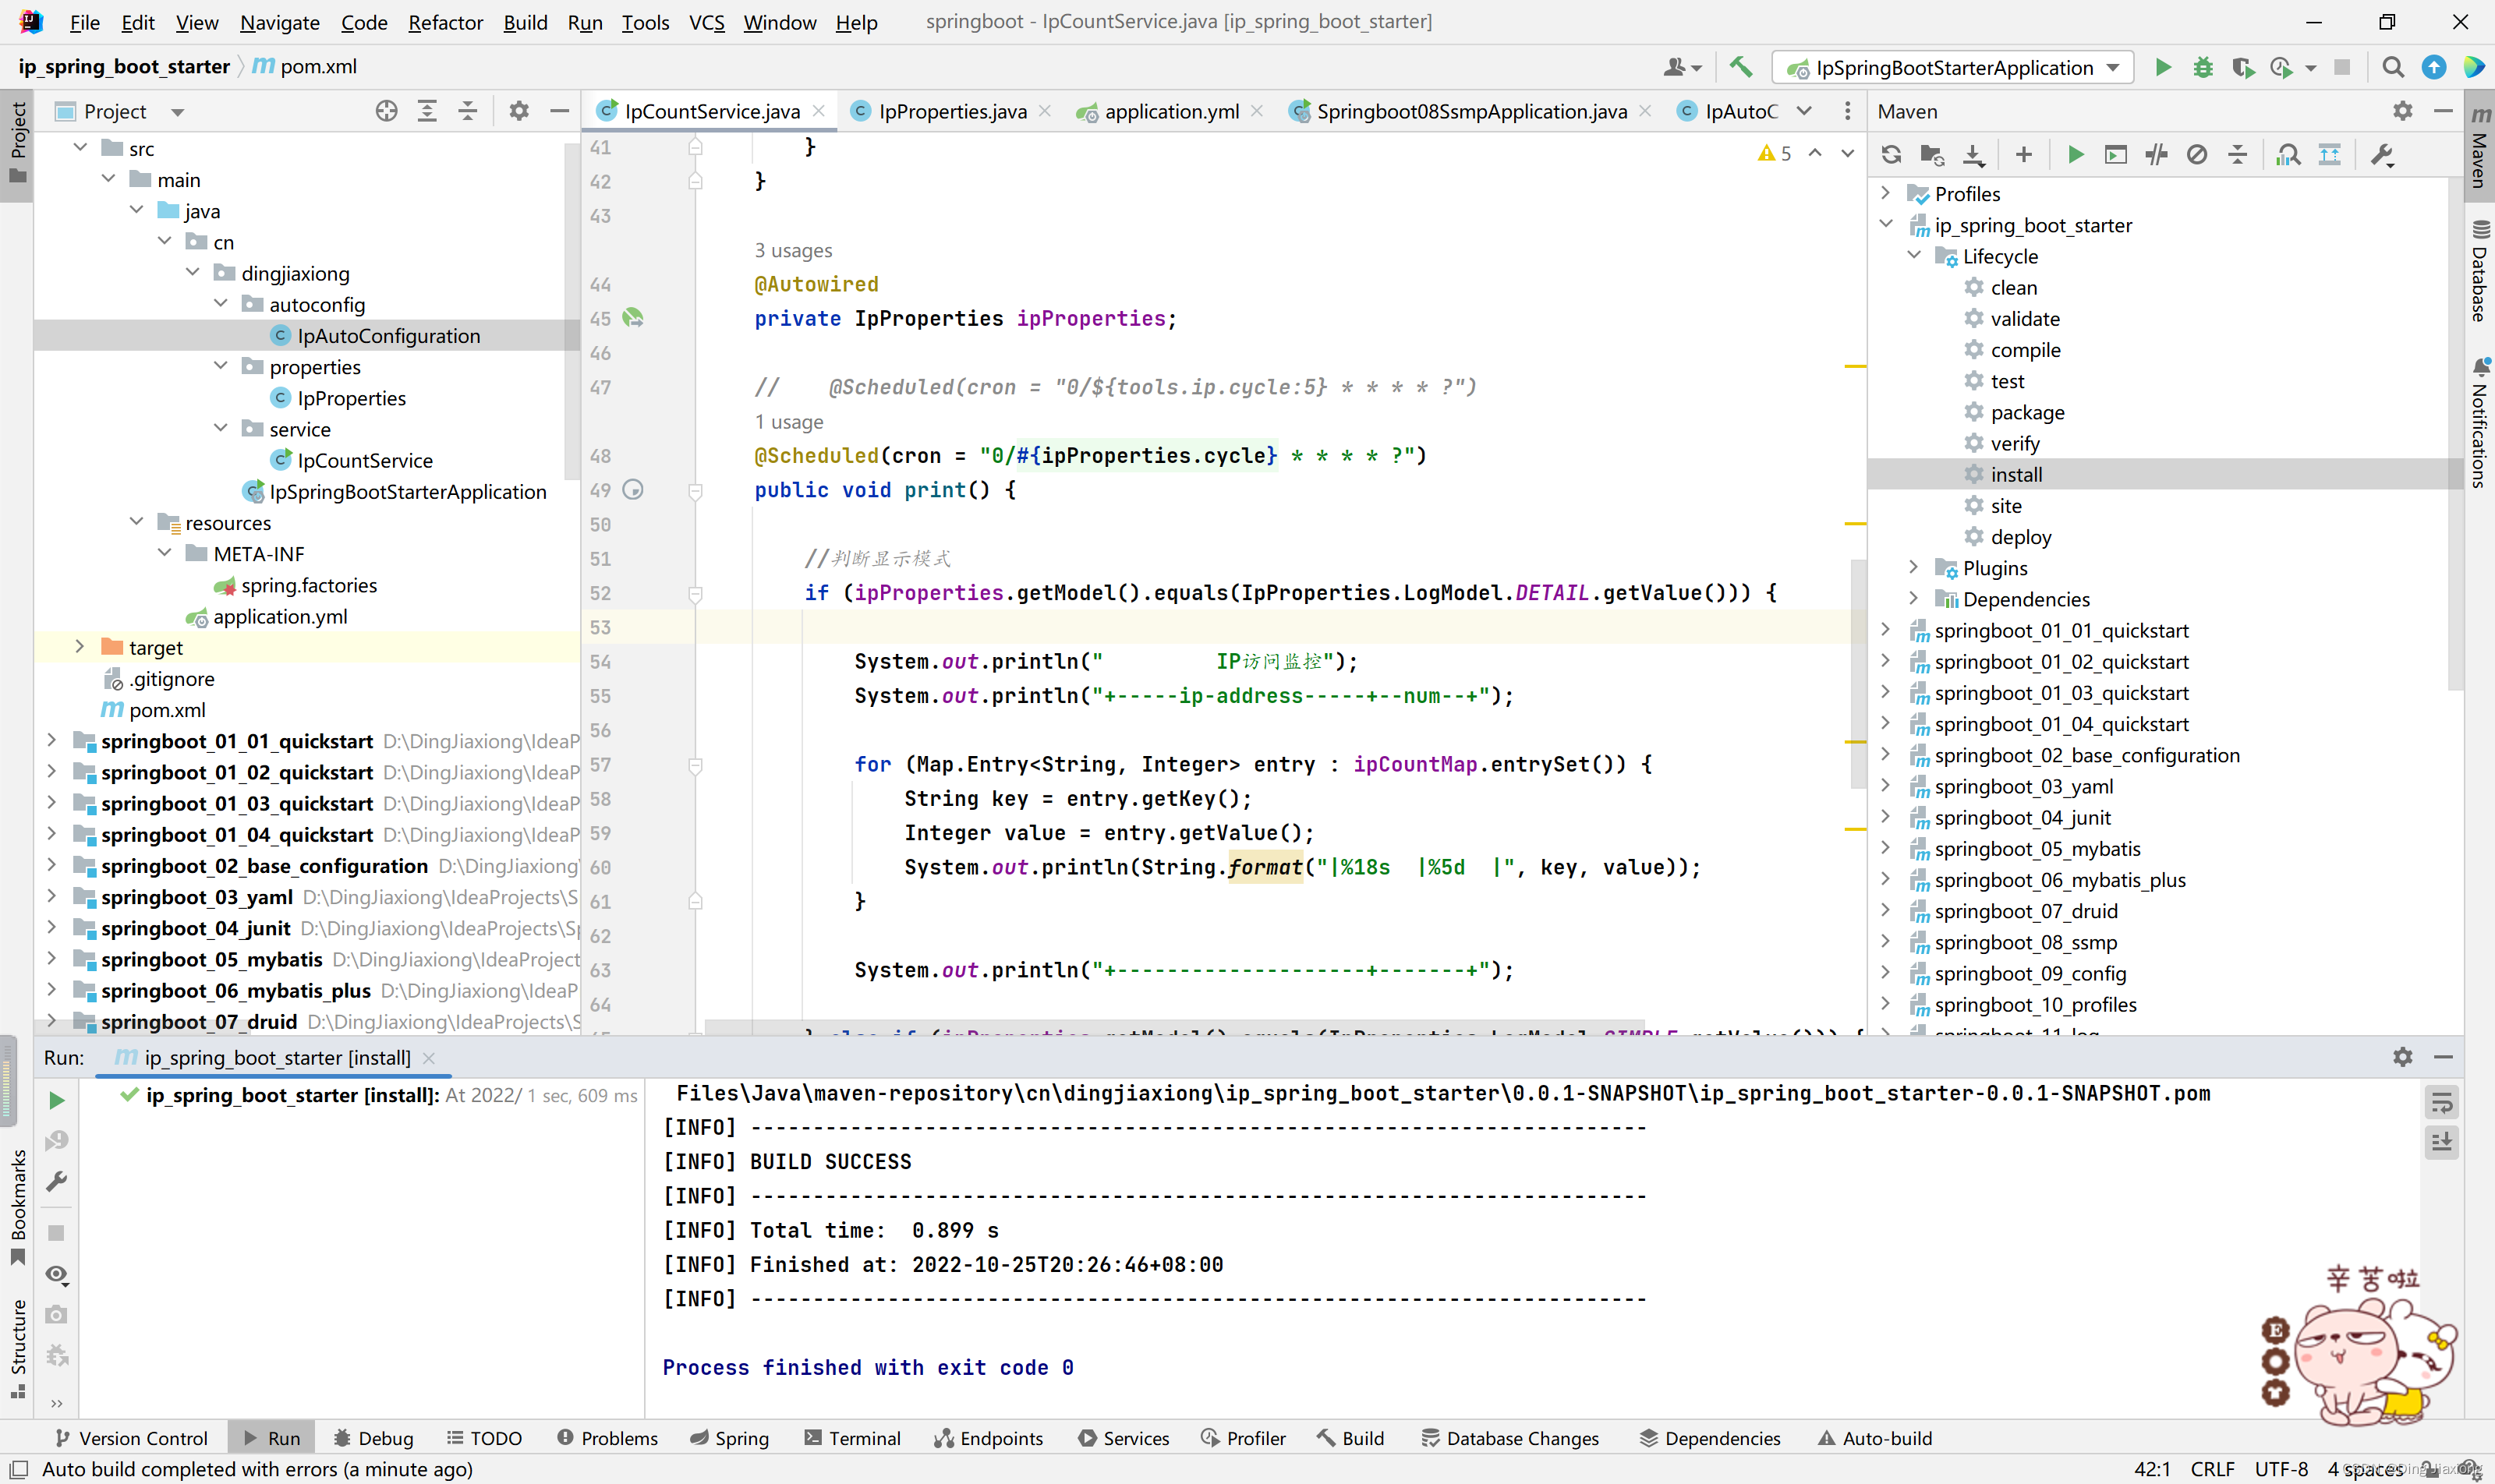This screenshot has width=2495, height=1484.
Task: Open the Navigate menu
Action: point(279,22)
